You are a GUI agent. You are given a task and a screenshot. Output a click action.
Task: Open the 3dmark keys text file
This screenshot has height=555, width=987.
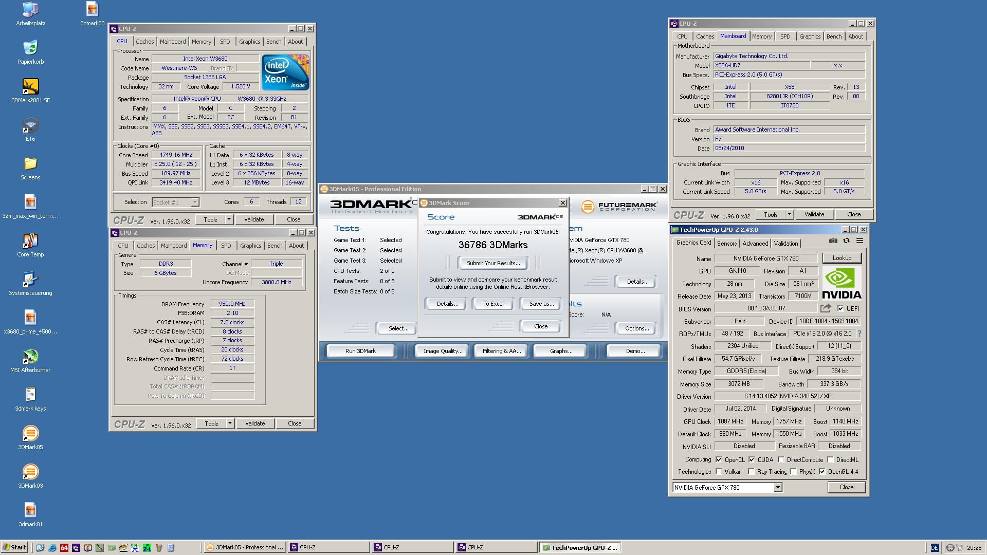30,399
